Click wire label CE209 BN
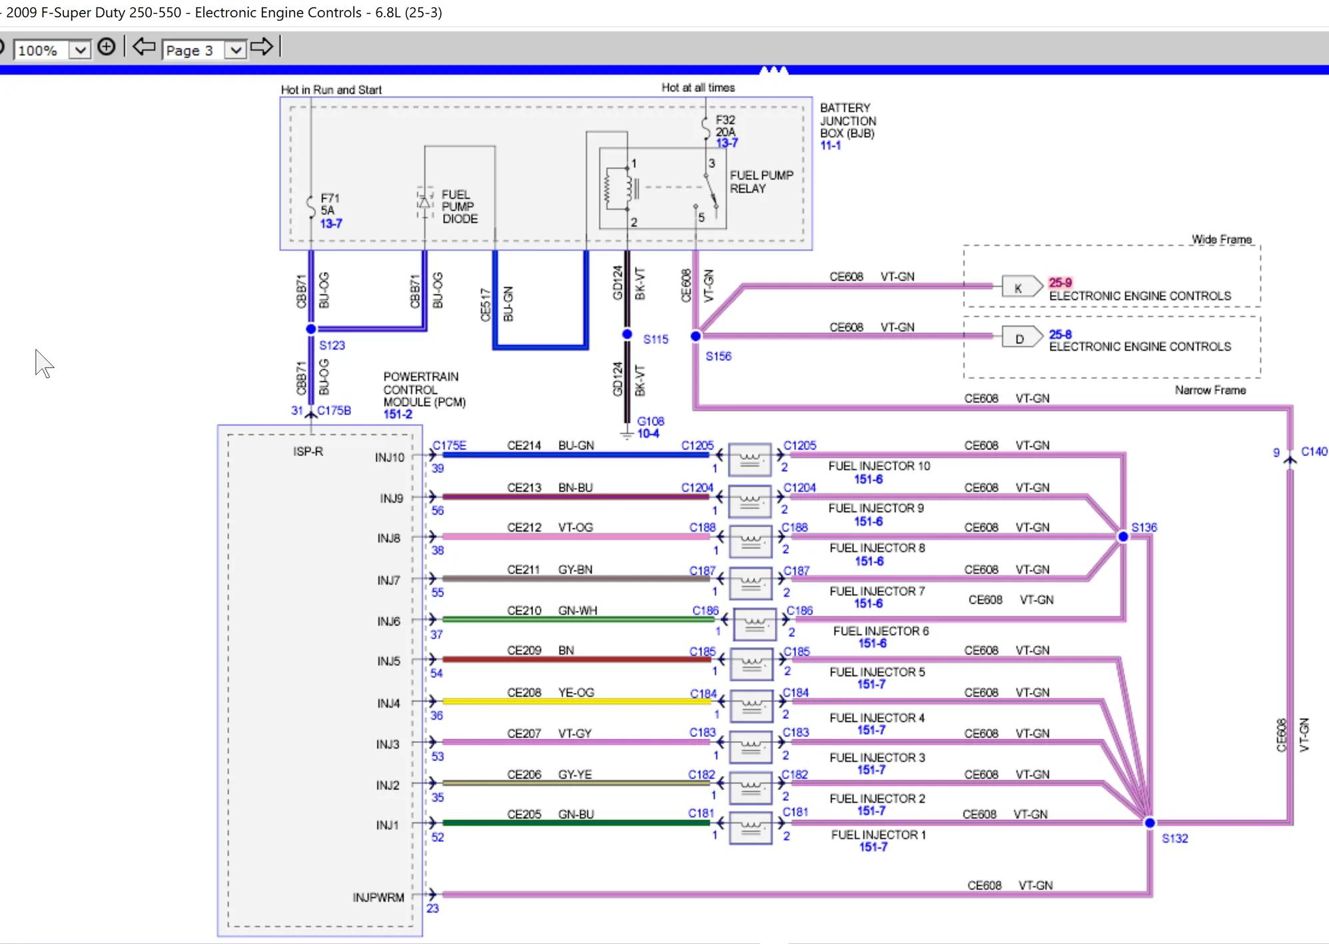 tap(540, 650)
